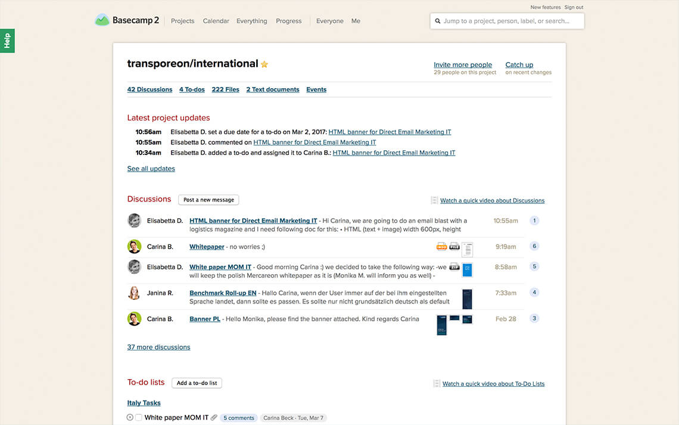Click Janina R.'s avatar

[x=134, y=293]
